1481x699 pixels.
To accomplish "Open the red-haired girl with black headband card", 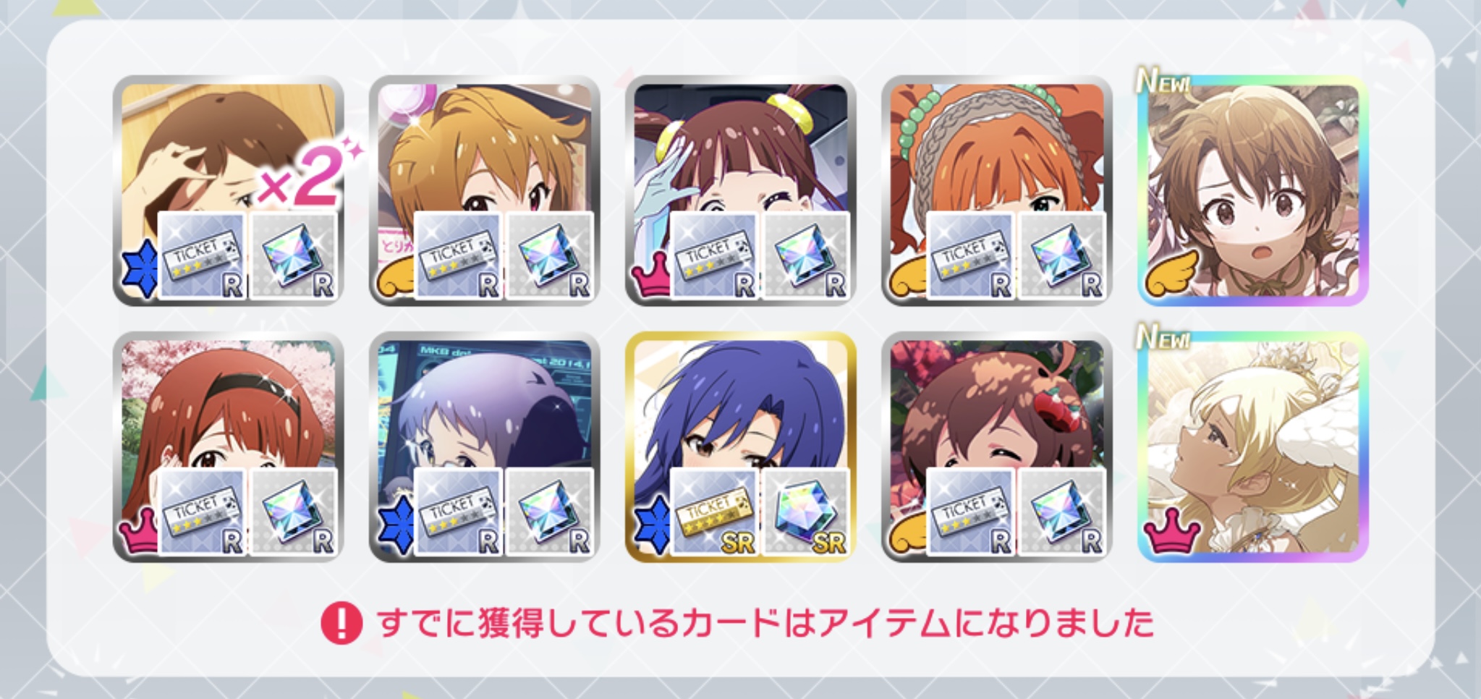I will coord(229,447).
